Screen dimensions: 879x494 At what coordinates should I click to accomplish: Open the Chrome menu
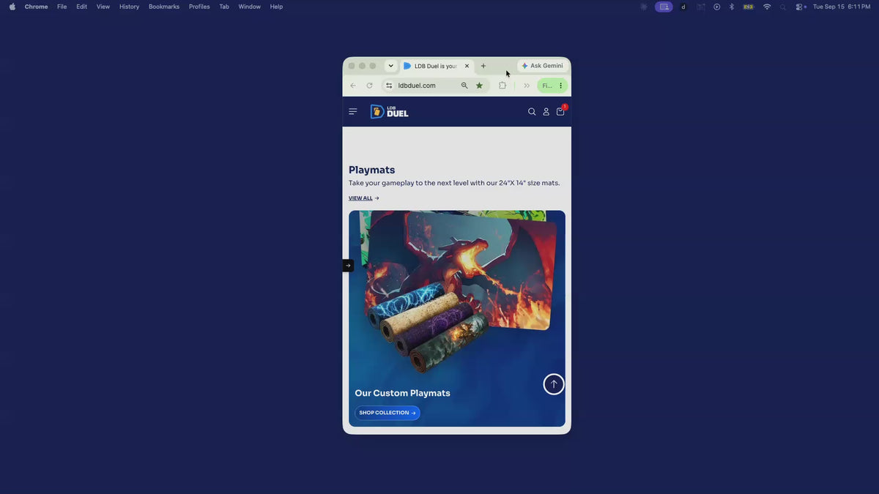36,7
